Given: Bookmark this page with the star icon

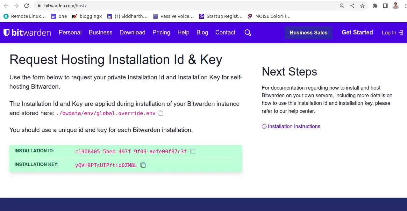Looking at the screenshot, I should [362, 6].
